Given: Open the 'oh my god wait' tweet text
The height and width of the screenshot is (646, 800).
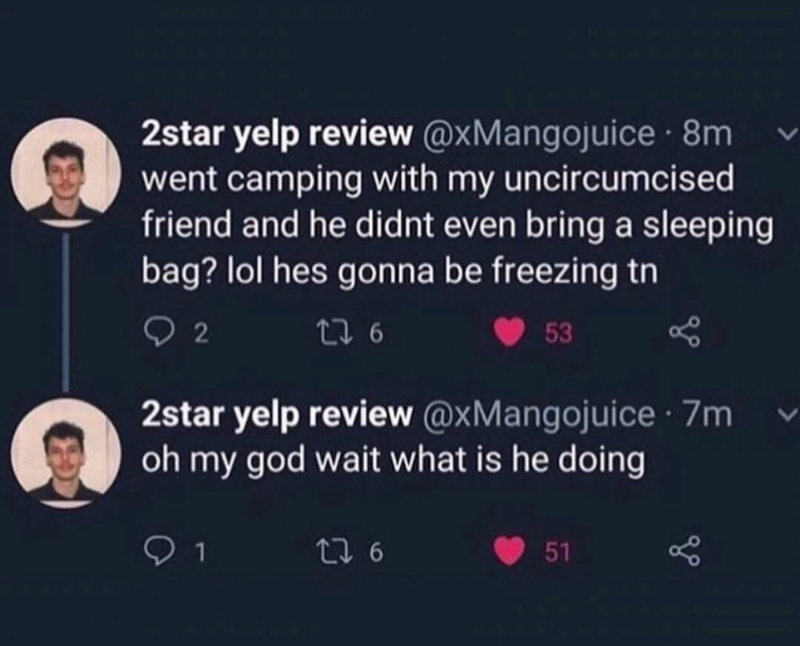Looking at the screenshot, I should [393, 460].
